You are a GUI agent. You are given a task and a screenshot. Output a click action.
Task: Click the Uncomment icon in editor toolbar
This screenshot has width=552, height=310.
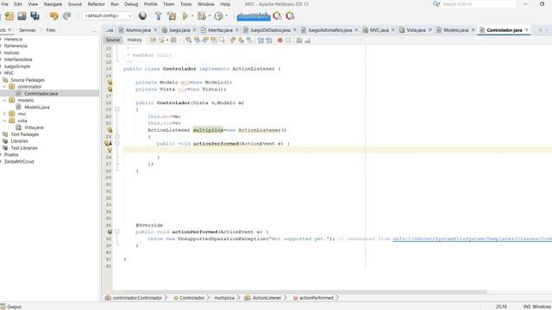[307, 40]
